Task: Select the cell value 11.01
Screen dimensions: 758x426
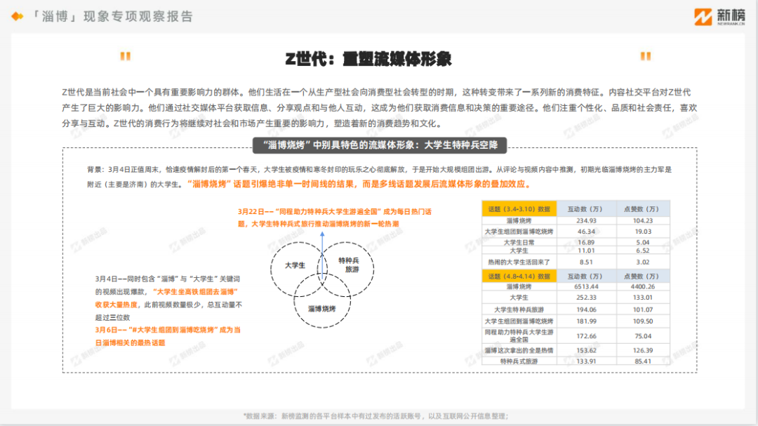Action: coord(586,251)
